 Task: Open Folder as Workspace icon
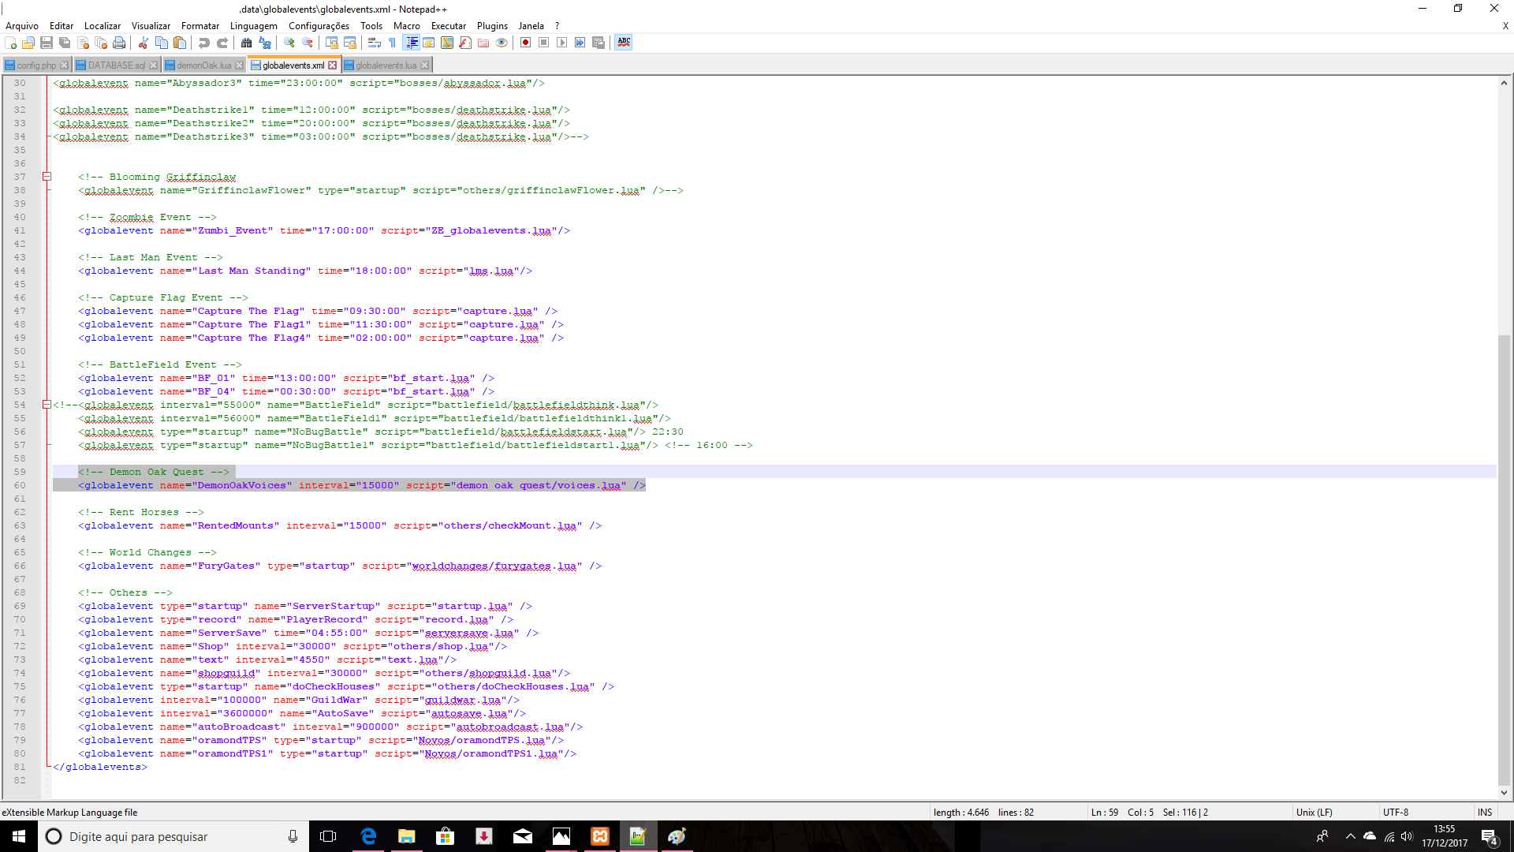(483, 43)
